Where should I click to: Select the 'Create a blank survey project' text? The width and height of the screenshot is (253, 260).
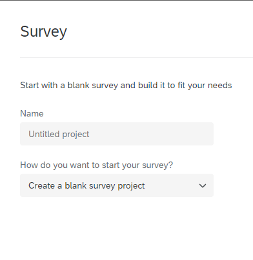(86, 186)
